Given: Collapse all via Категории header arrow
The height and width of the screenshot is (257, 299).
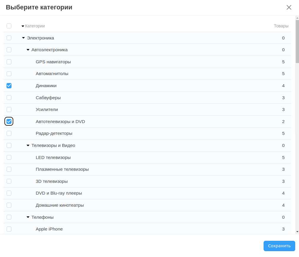Looking at the screenshot, I should 23,26.
